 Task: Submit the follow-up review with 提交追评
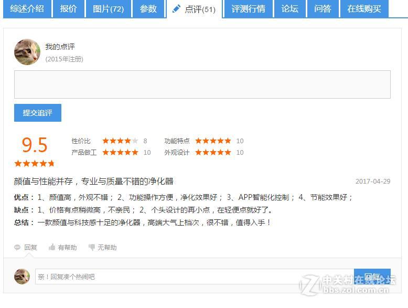pyautogui.click(x=38, y=113)
